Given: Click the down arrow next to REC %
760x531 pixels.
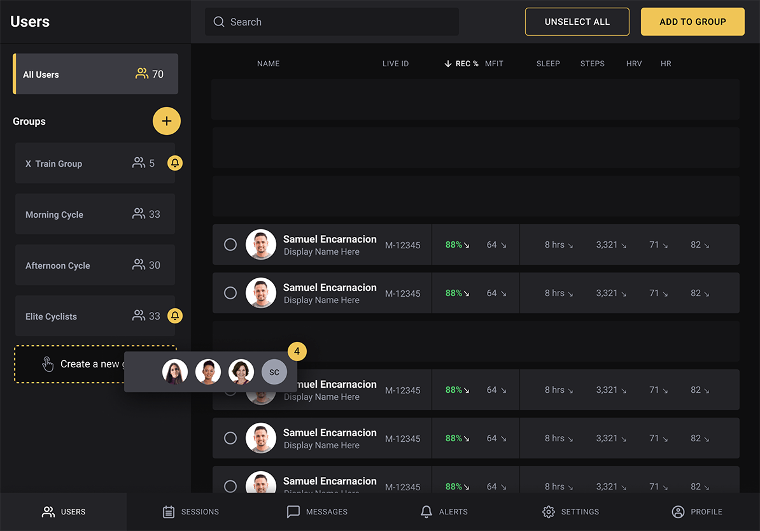Looking at the screenshot, I should tap(448, 64).
